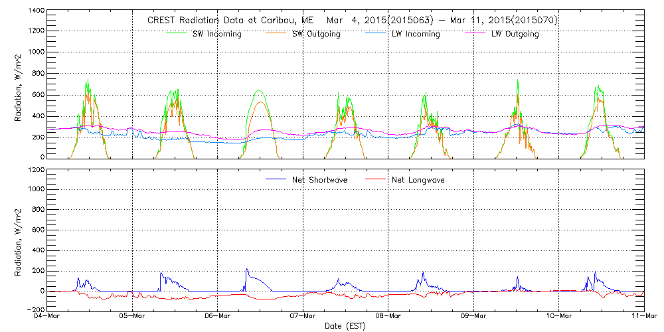The image size is (664, 332).
Task: Click the 06-Mar date axis label
Action: pos(218,317)
